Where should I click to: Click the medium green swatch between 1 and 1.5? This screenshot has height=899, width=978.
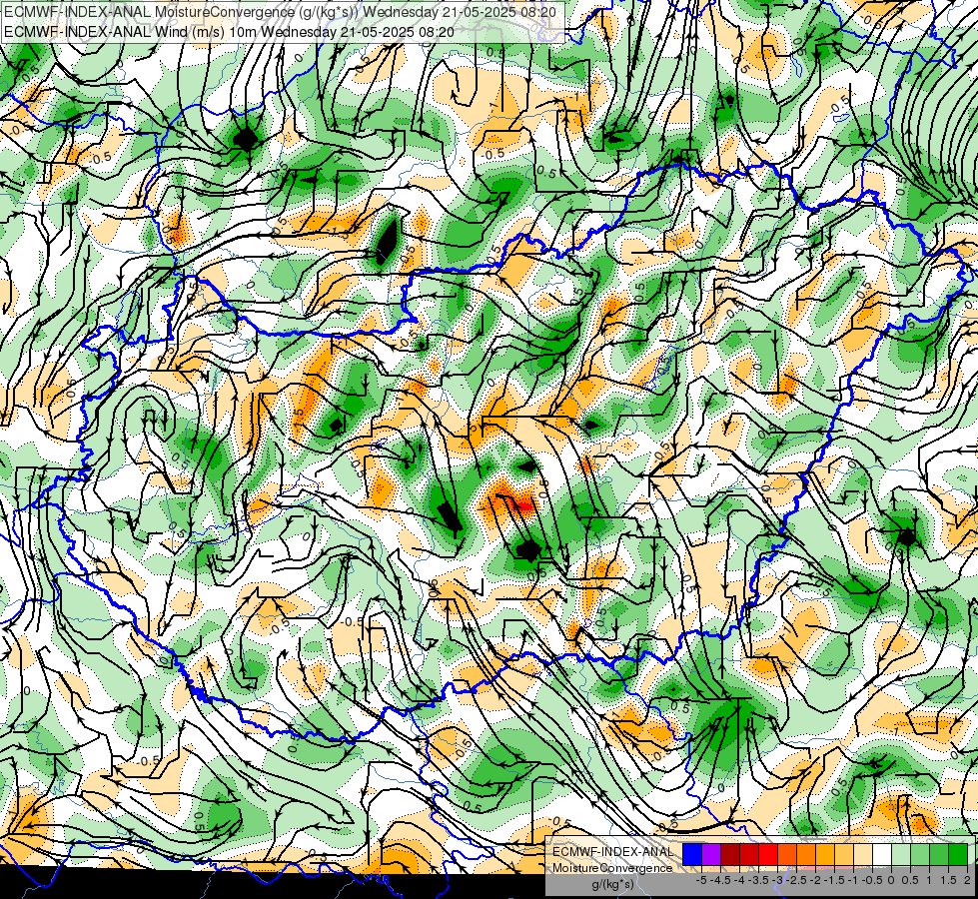(939, 854)
